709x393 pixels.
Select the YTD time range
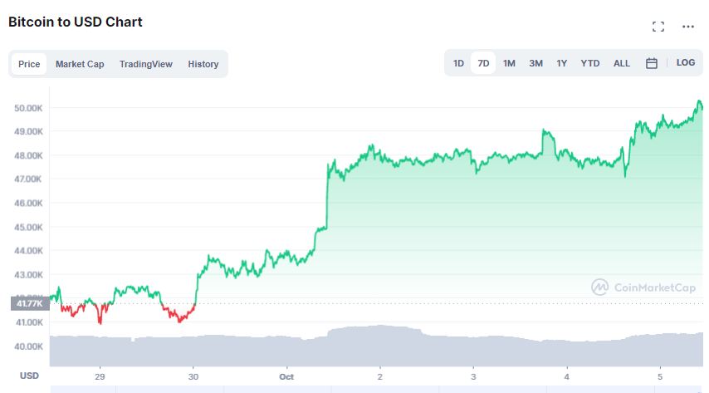[590, 63]
